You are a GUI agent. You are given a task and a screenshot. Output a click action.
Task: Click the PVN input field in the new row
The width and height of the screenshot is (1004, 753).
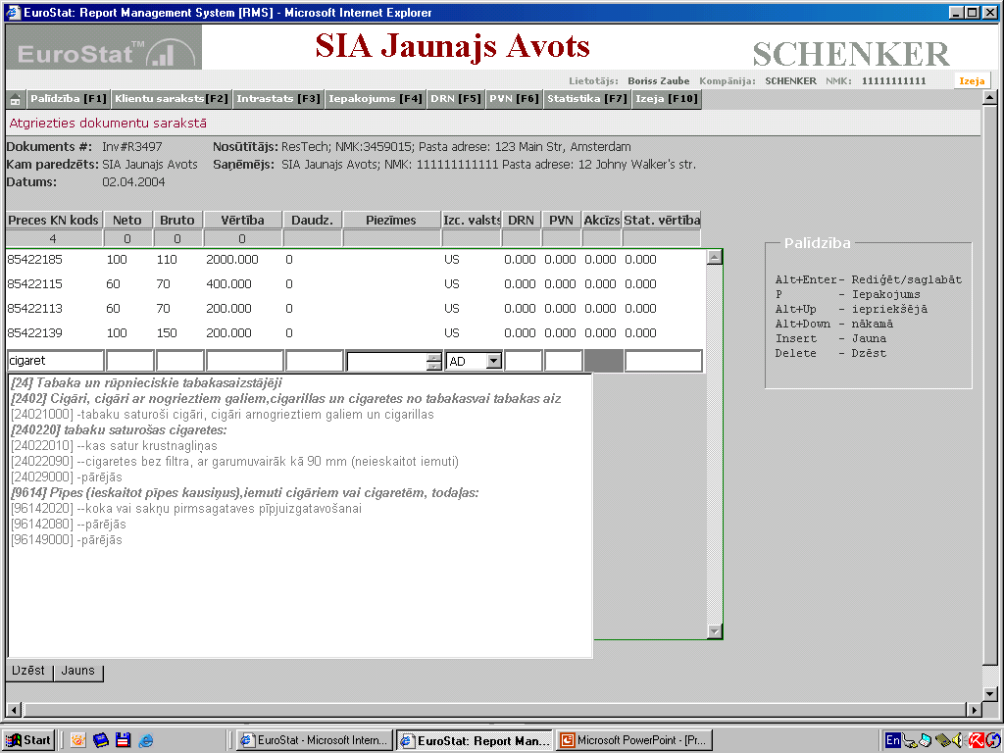[564, 361]
